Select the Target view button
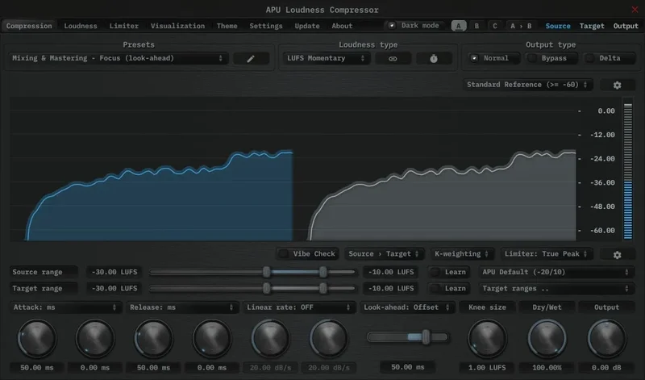 click(x=592, y=26)
